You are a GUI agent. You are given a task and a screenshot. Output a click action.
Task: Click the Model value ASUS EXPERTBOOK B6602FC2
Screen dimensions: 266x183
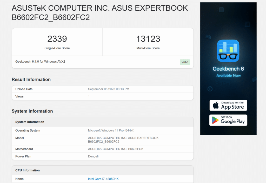pos(123,140)
